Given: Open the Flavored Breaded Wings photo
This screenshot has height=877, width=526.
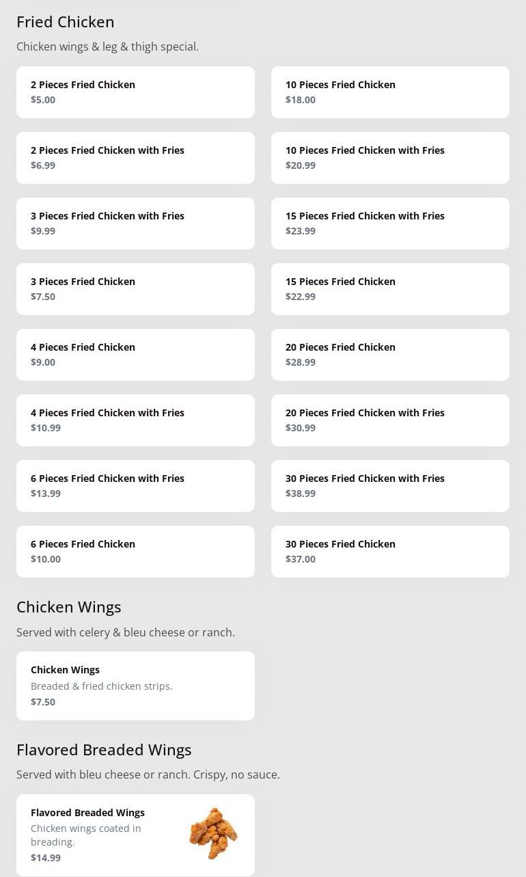Looking at the screenshot, I should click(x=213, y=834).
